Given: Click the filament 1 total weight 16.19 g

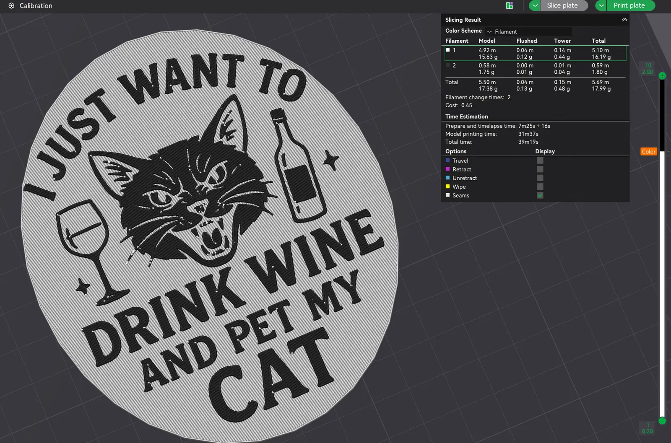Looking at the screenshot, I should click(601, 57).
